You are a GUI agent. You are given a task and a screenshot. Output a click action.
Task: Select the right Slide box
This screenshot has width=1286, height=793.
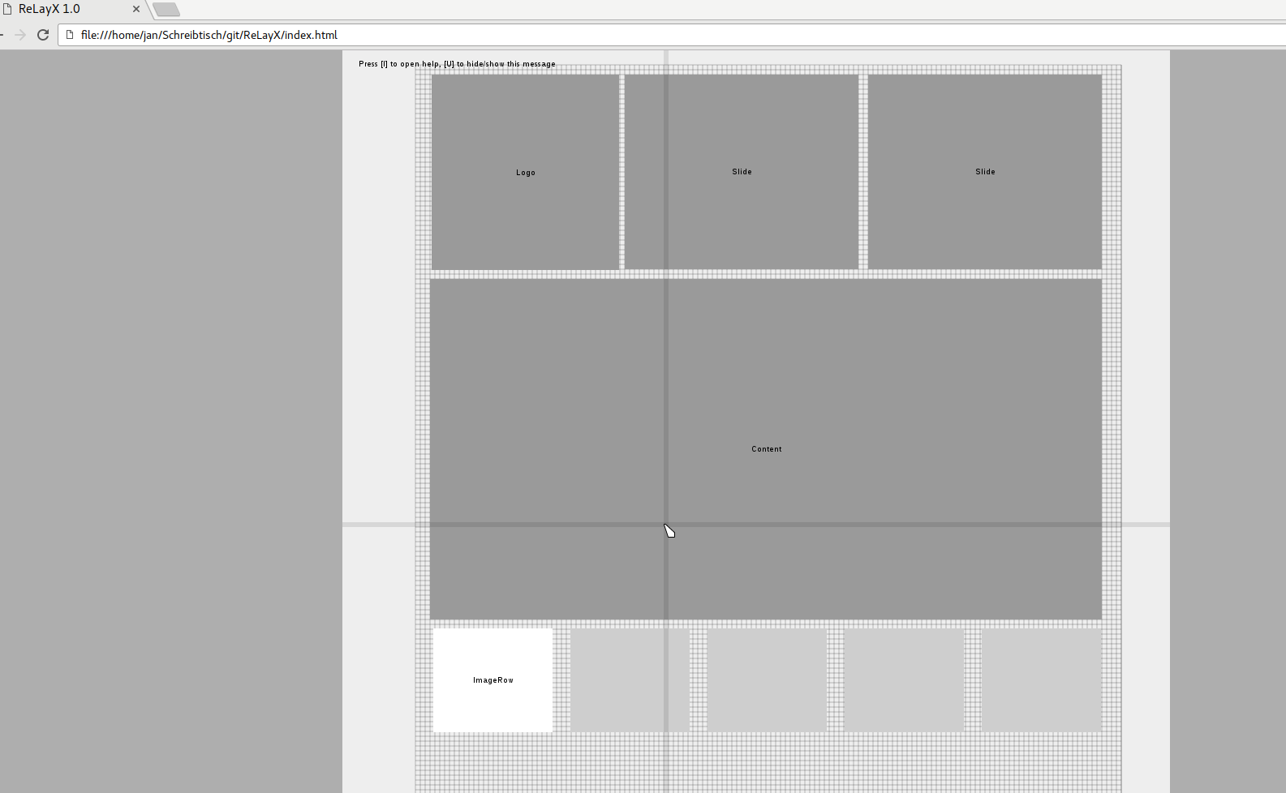pos(985,172)
